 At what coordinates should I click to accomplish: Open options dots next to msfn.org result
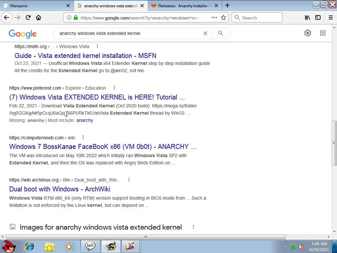(97, 46)
